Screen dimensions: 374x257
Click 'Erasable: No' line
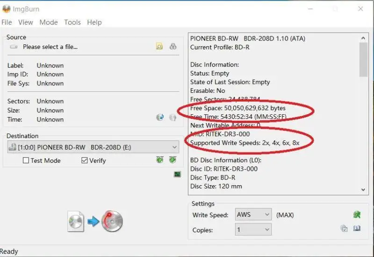click(208, 90)
